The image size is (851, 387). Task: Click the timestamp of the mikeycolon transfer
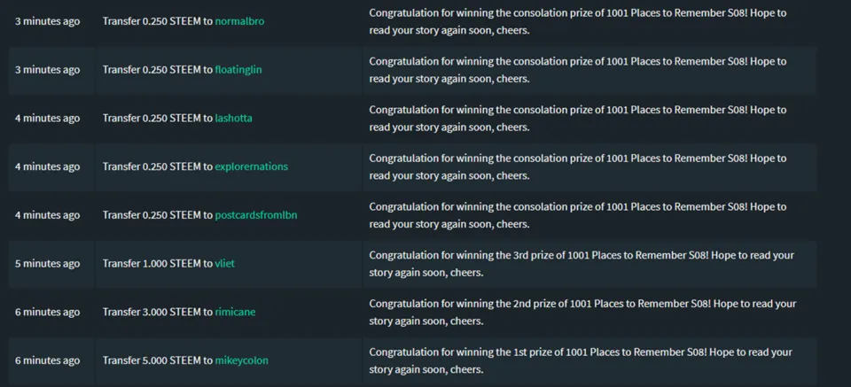pos(47,360)
